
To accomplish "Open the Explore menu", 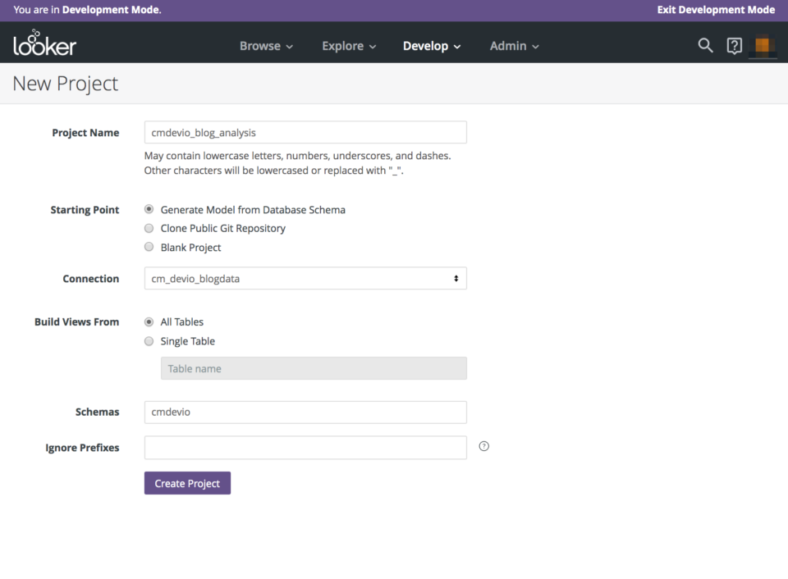I will [349, 46].
